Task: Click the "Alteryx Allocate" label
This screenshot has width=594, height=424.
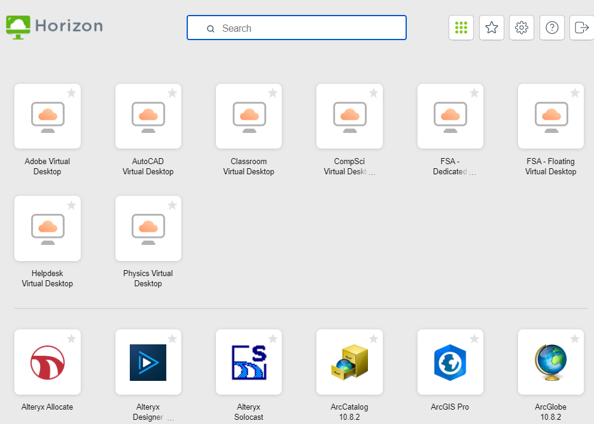Action: [47, 407]
